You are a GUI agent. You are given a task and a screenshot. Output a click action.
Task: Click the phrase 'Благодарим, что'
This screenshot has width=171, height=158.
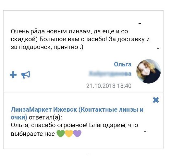(114, 125)
